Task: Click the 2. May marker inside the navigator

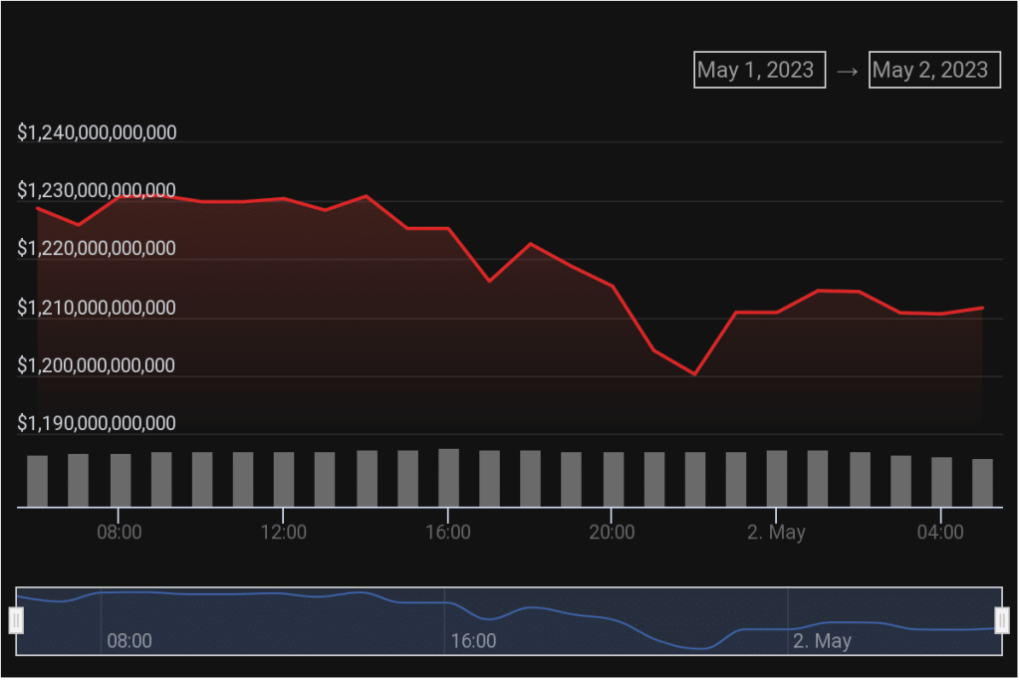Action: [822, 640]
